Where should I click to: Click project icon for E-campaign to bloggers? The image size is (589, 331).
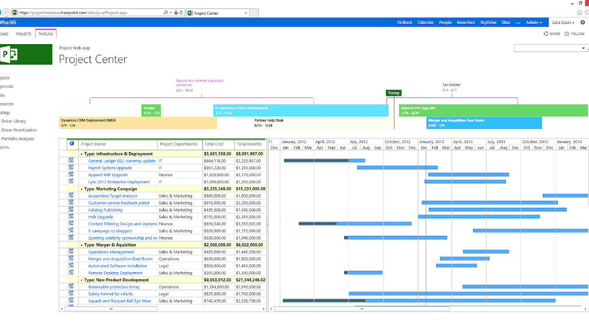[71, 230]
